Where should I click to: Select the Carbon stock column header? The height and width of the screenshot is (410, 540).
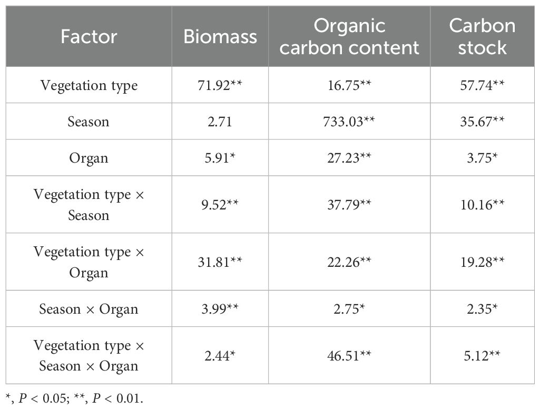point(482,36)
